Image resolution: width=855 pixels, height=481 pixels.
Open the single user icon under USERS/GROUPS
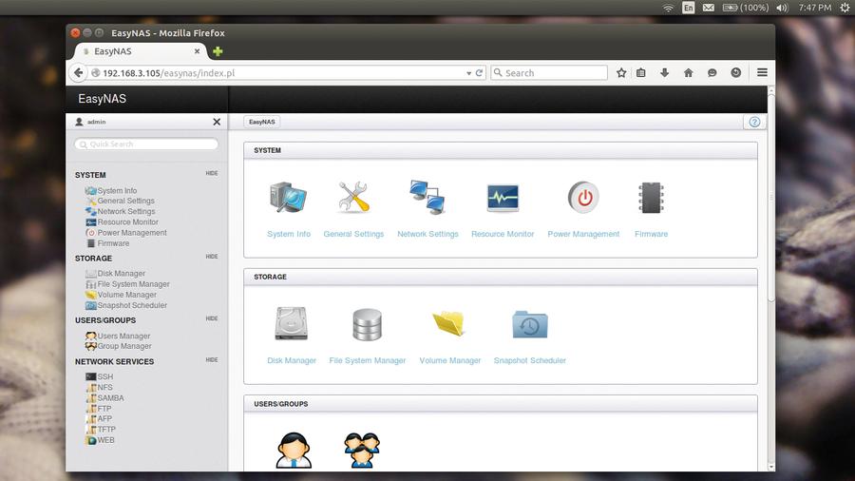point(294,450)
